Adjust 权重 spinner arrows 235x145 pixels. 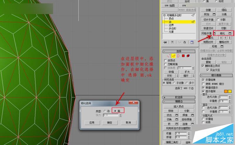pos(189,134)
